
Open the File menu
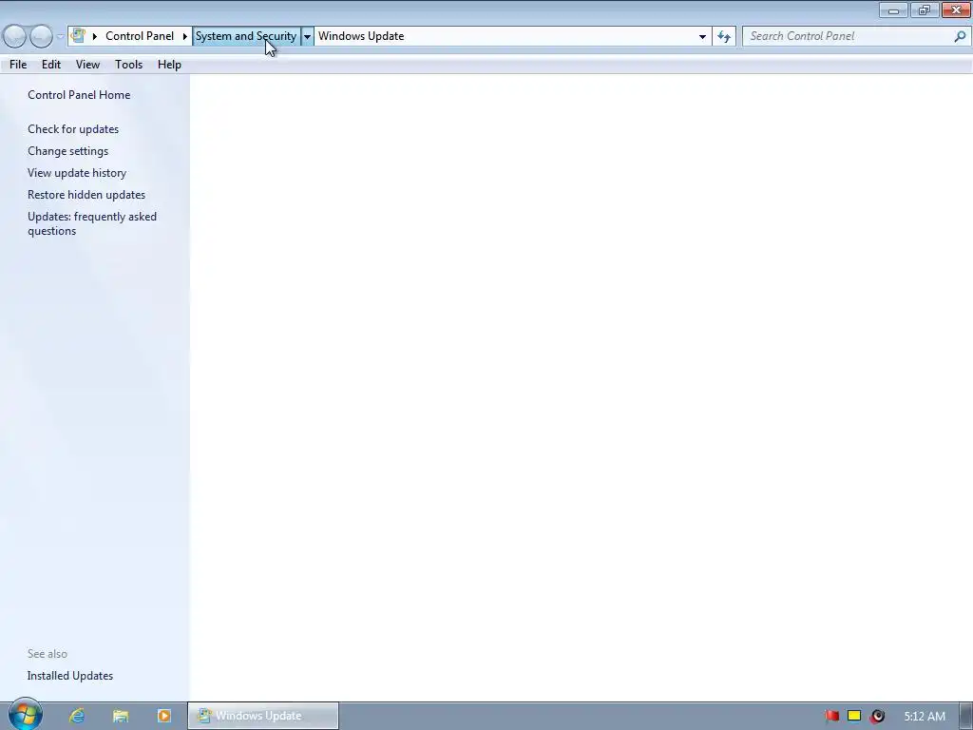[x=18, y=65]
